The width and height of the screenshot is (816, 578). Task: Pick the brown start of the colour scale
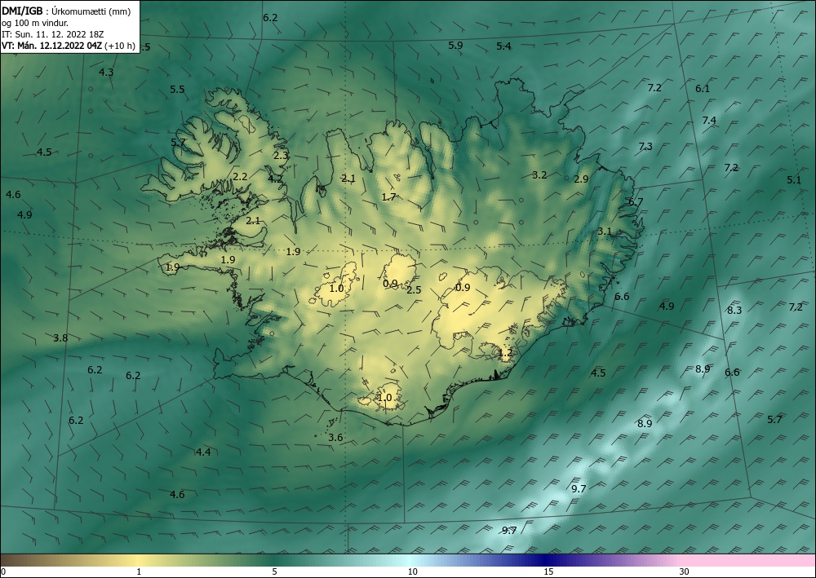(21, 560)
